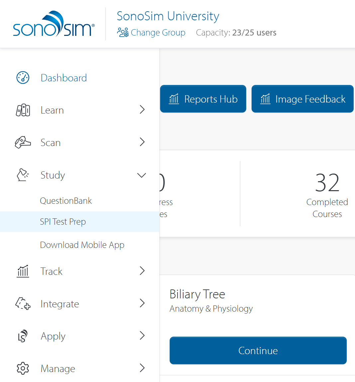Select SPI Test Prep menu item
Screen dimensions: 355x382
pyautogui.click(x=63, y=222)
